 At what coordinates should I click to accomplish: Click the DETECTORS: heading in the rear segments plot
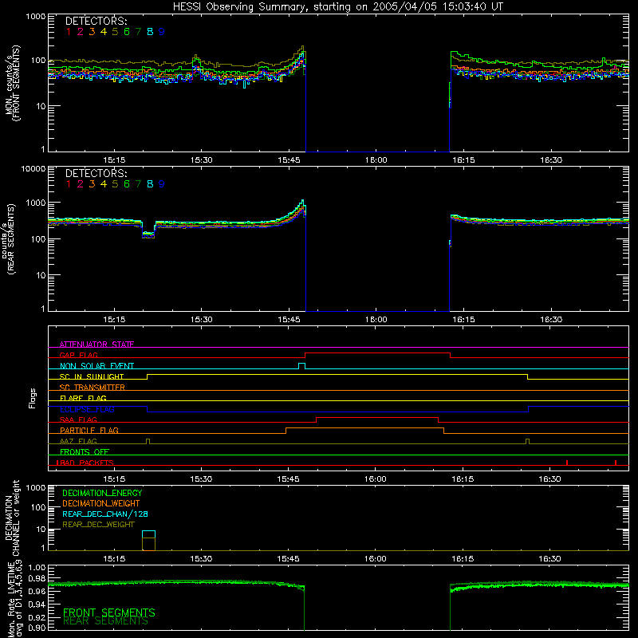point(96,173)
